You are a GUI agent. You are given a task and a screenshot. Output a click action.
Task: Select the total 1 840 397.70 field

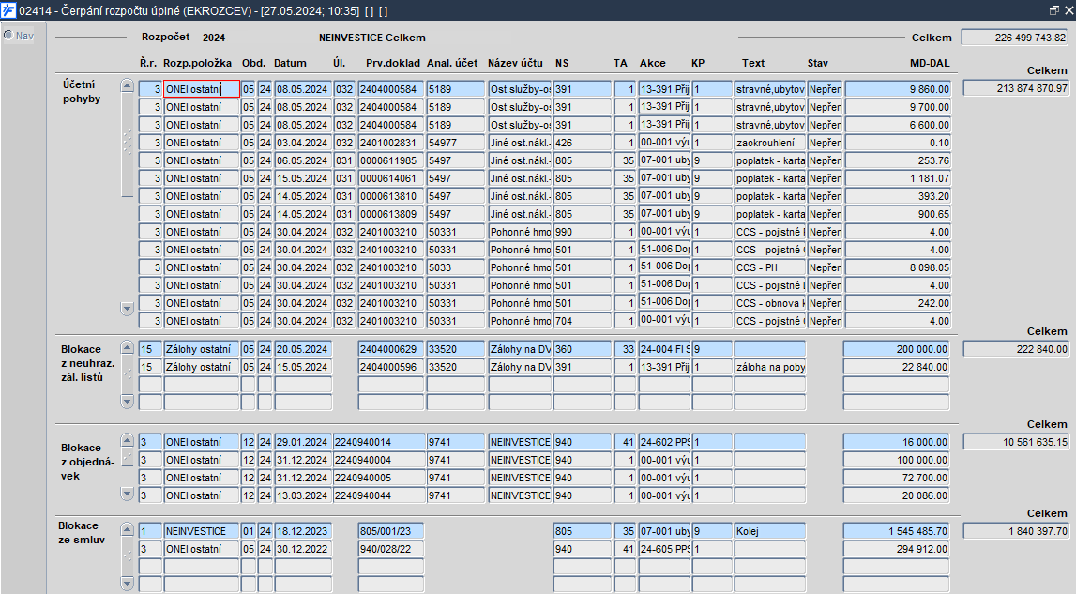pos(1016,531)
